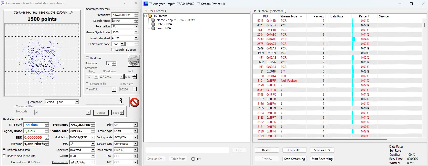Disable the Blind Scan checkbox
The height and width of the screenshot is (166, 428).
87,58
